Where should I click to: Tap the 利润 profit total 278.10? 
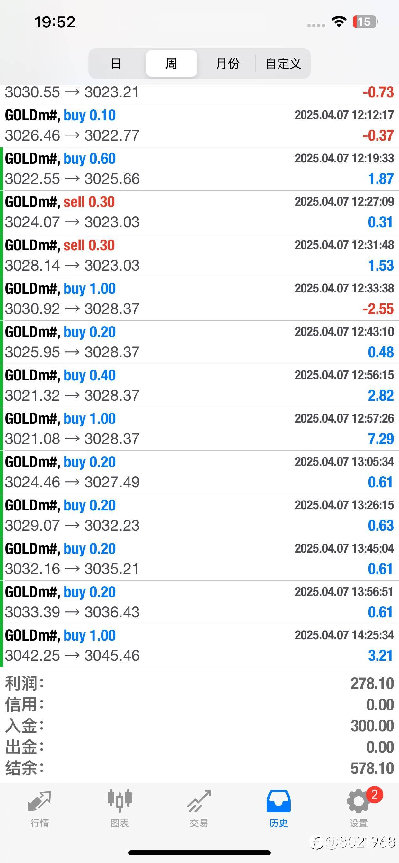[372, 684]
